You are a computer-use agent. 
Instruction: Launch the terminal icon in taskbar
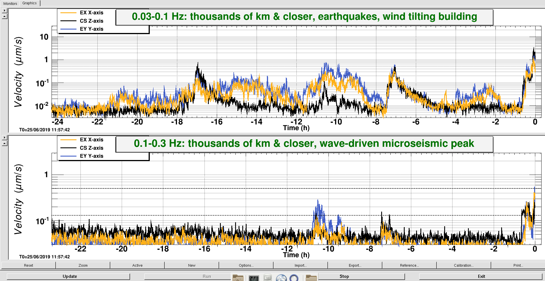[254, 278]
